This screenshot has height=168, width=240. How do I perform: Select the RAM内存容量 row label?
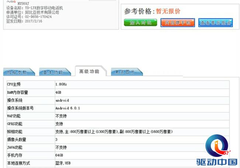pos(17,92)
